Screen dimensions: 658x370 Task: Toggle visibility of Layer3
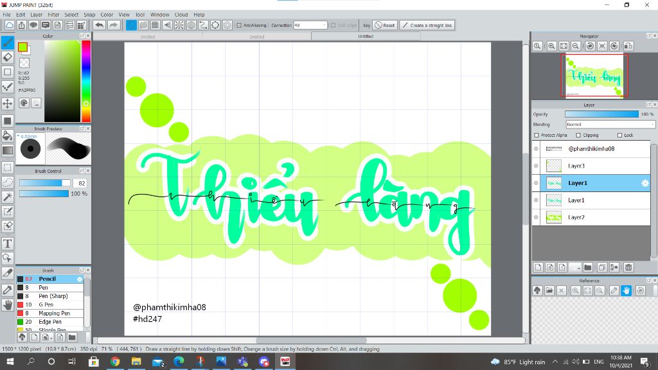536,166
